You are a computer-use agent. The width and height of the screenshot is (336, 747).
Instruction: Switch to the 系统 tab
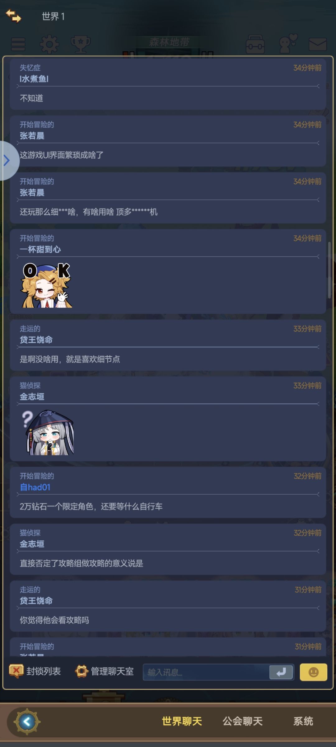303,721
